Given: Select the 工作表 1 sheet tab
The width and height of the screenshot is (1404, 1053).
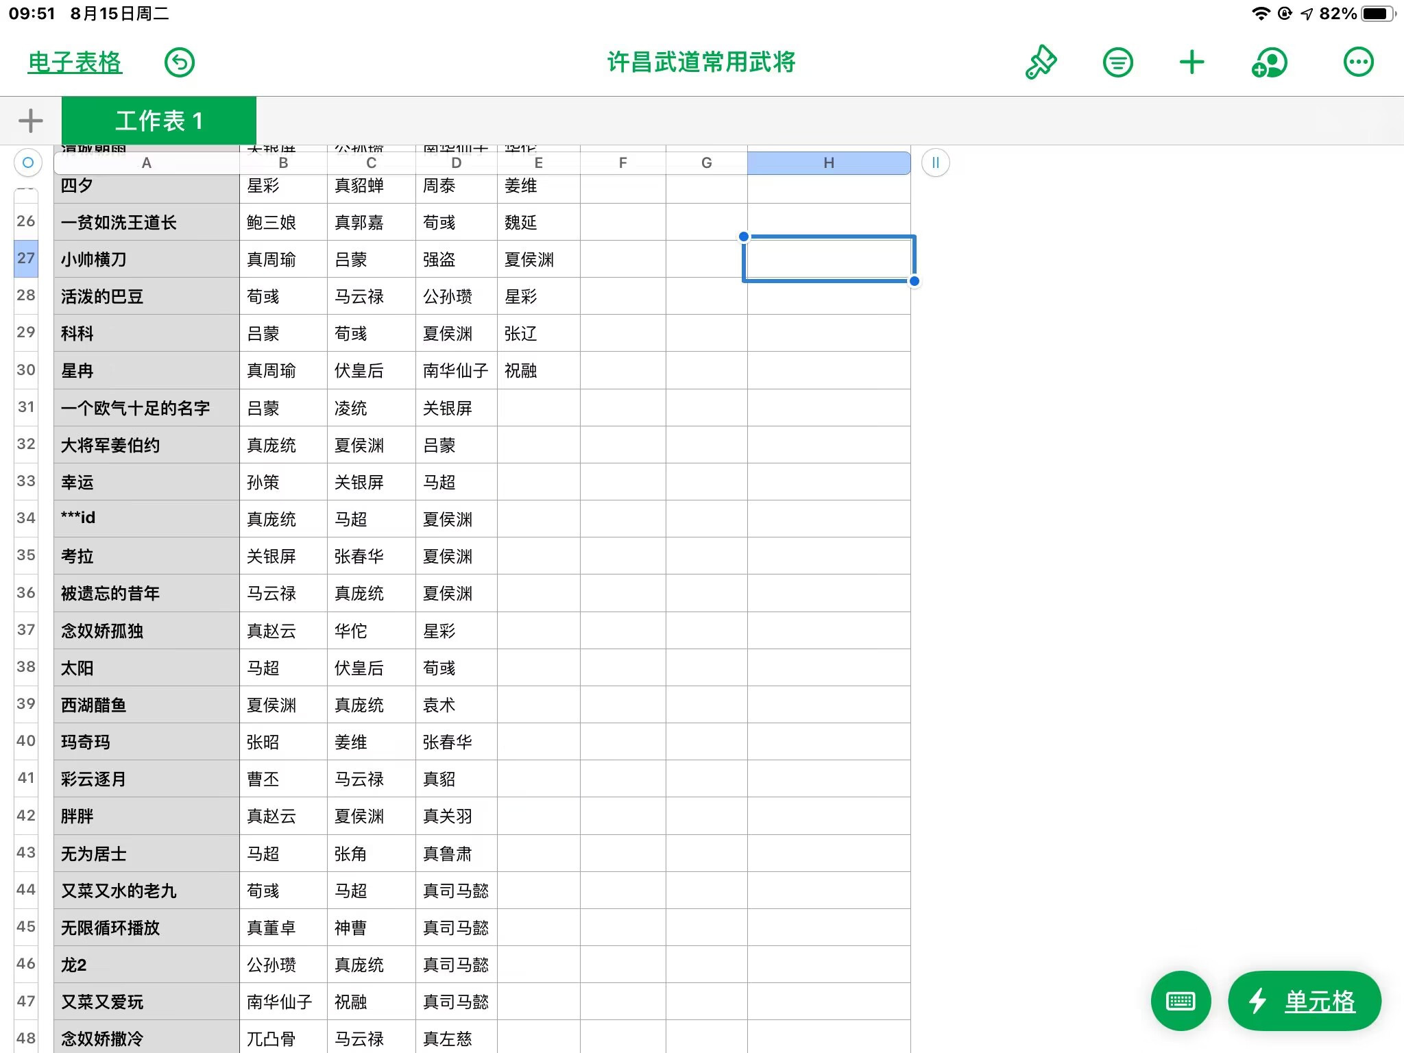Looking at the screenshot, I should (159, 121).
